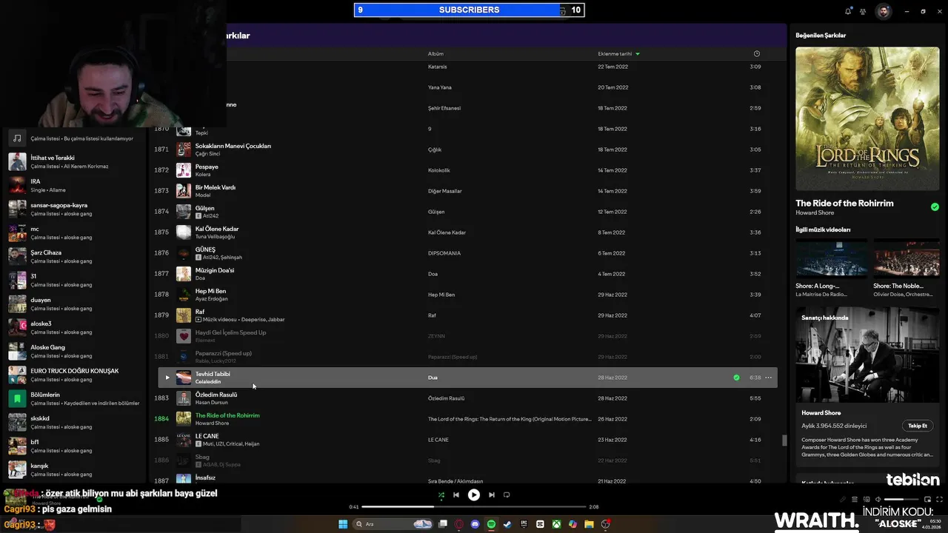
Task: Toggle shuffle playback
Action: coord(441,495)
